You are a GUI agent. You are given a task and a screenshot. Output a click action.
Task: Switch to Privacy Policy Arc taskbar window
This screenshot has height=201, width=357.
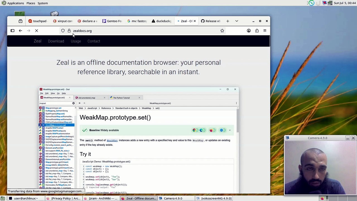(x=64, y=198)
